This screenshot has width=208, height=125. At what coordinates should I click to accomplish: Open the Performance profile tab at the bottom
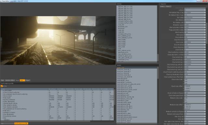(x=21, y=123)
